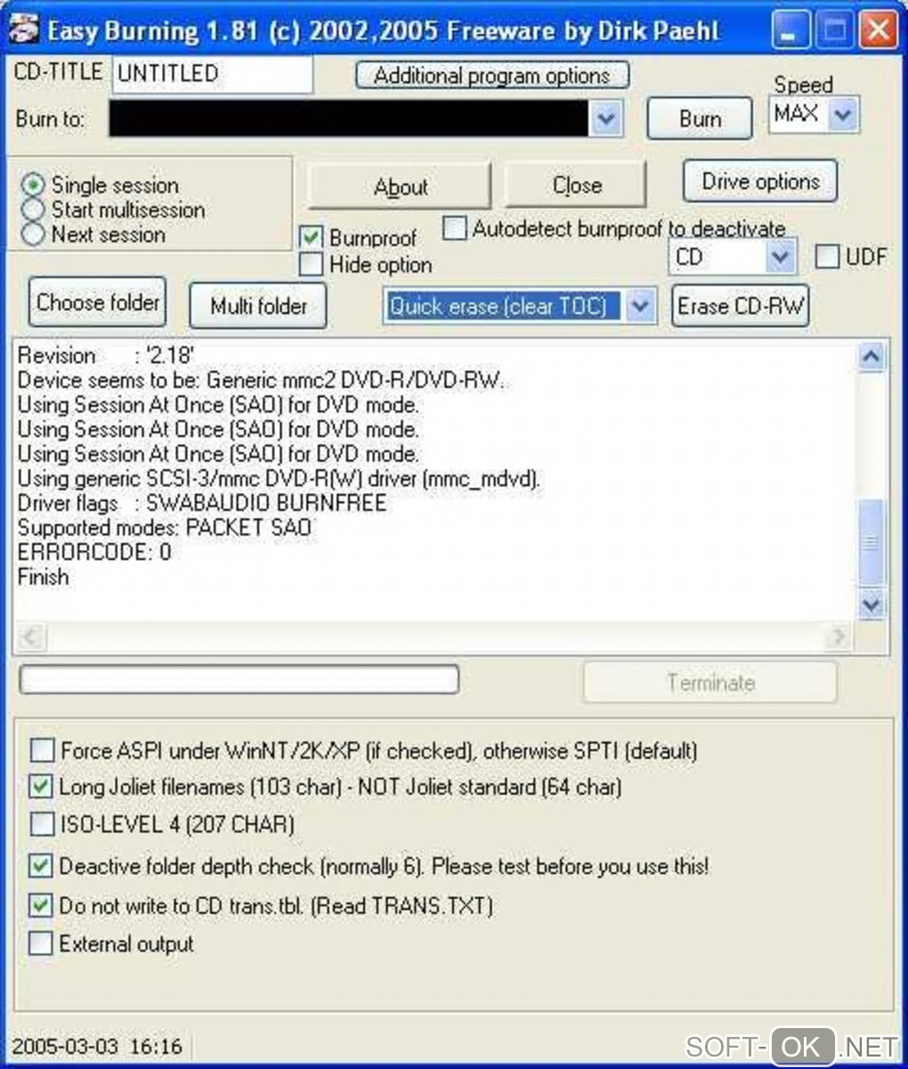This screenshot has height=1069, width=908.
Task: Click the log's vertical scrollbar down arrow
Action: pos(871,605)
